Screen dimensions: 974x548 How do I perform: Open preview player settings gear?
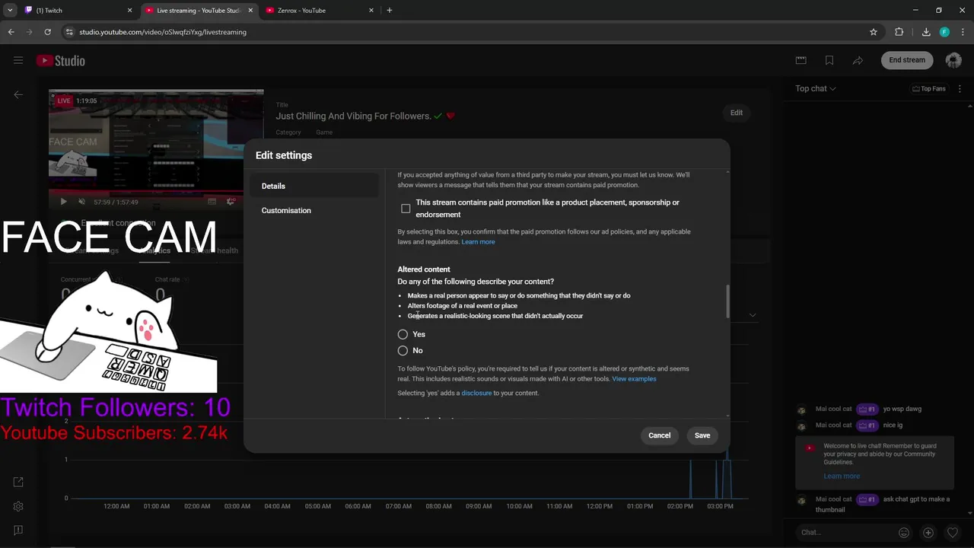coord(231,202)
